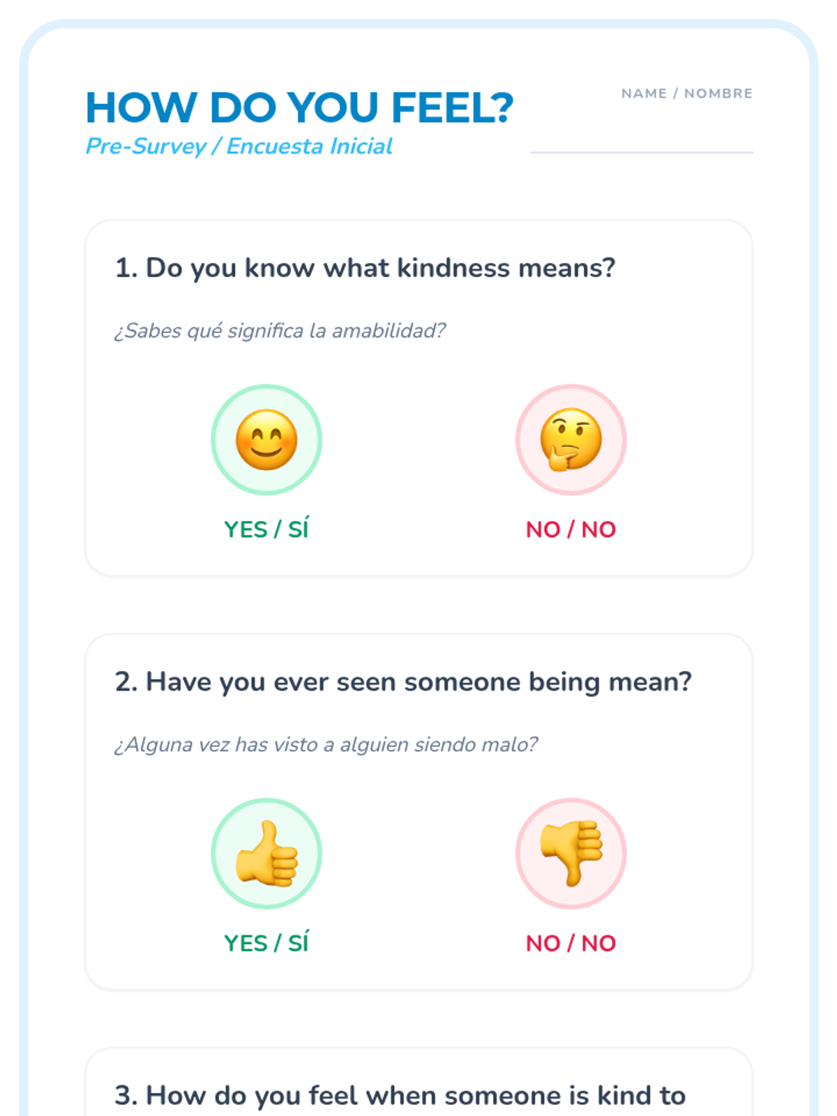Pick "NO / NO" label under being mean question
This screenshot has width=837, height=1116.
571,943
